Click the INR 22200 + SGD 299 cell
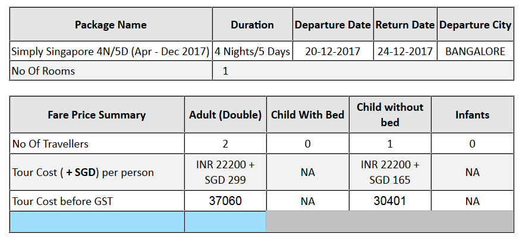 pyautogui.click(x=225, y=172)
